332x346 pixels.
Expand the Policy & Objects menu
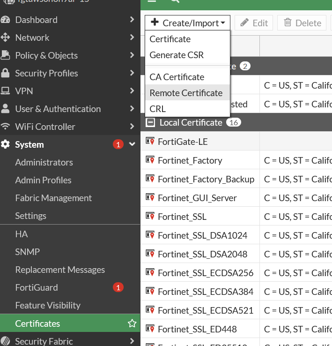coord(132,55)
